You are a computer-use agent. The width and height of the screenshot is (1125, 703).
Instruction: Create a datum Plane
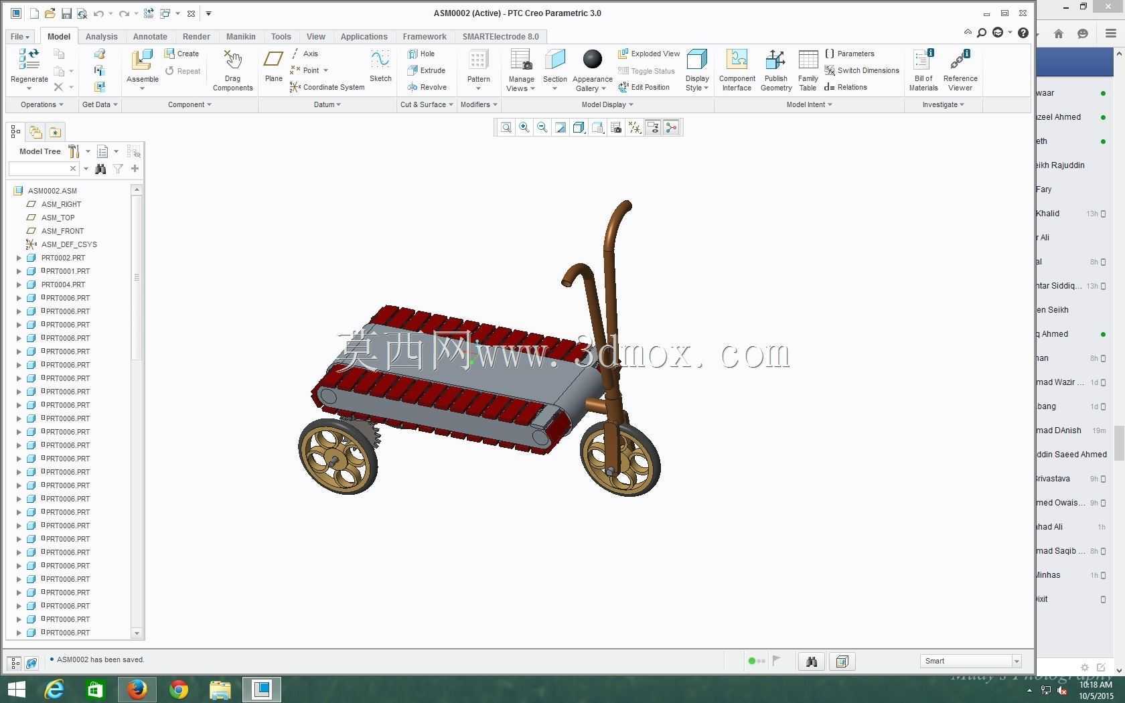273,66
